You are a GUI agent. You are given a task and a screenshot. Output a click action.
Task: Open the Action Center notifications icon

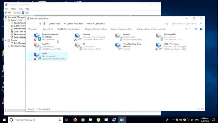pos(213,120)
